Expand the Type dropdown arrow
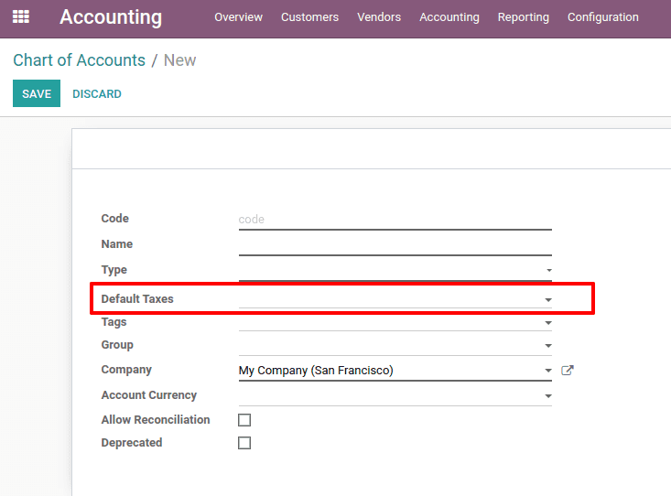671x496 pixels. pyautogui.click(x=548, y=270)
